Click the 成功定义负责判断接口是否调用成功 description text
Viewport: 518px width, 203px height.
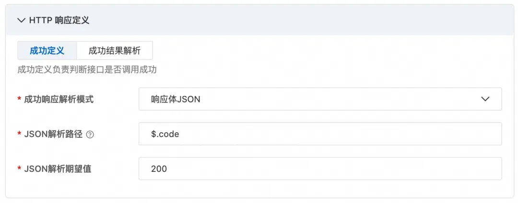pyautogui.click(x=87, y=70)
